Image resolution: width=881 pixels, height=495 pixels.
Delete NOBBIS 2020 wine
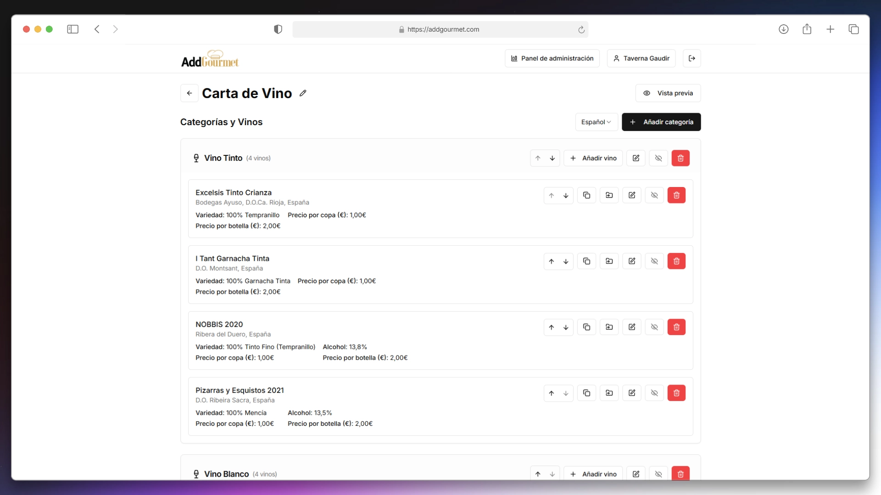676,327
